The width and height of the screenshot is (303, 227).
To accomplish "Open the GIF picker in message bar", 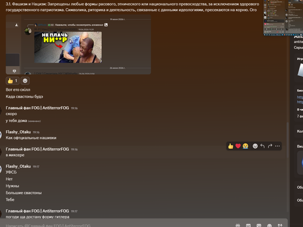I will click(x=248, y=225).
